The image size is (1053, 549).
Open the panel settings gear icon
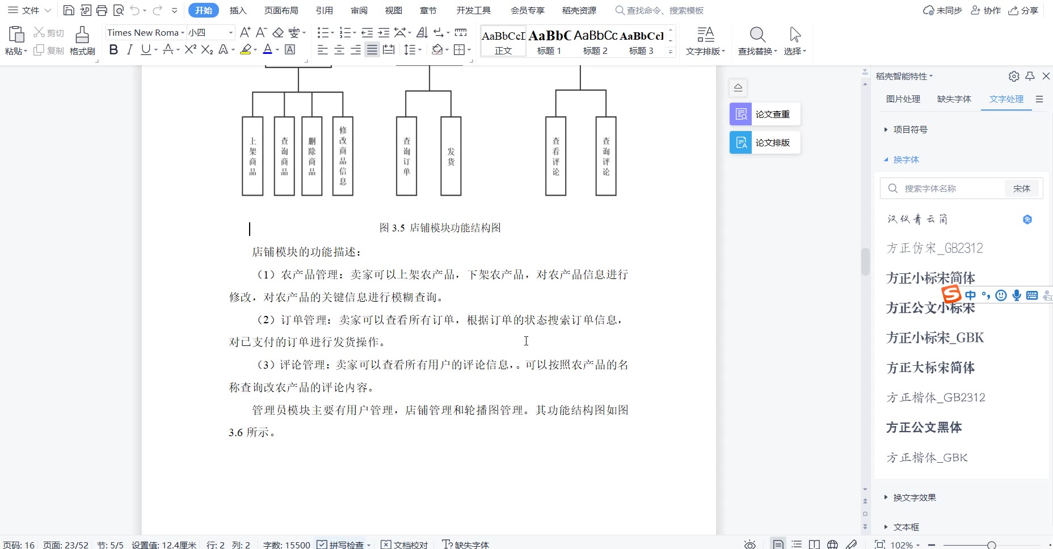coord(1014,76)
